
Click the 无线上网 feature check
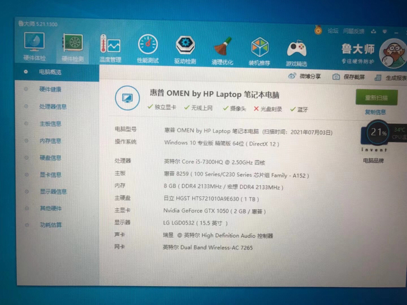point(198,108)
